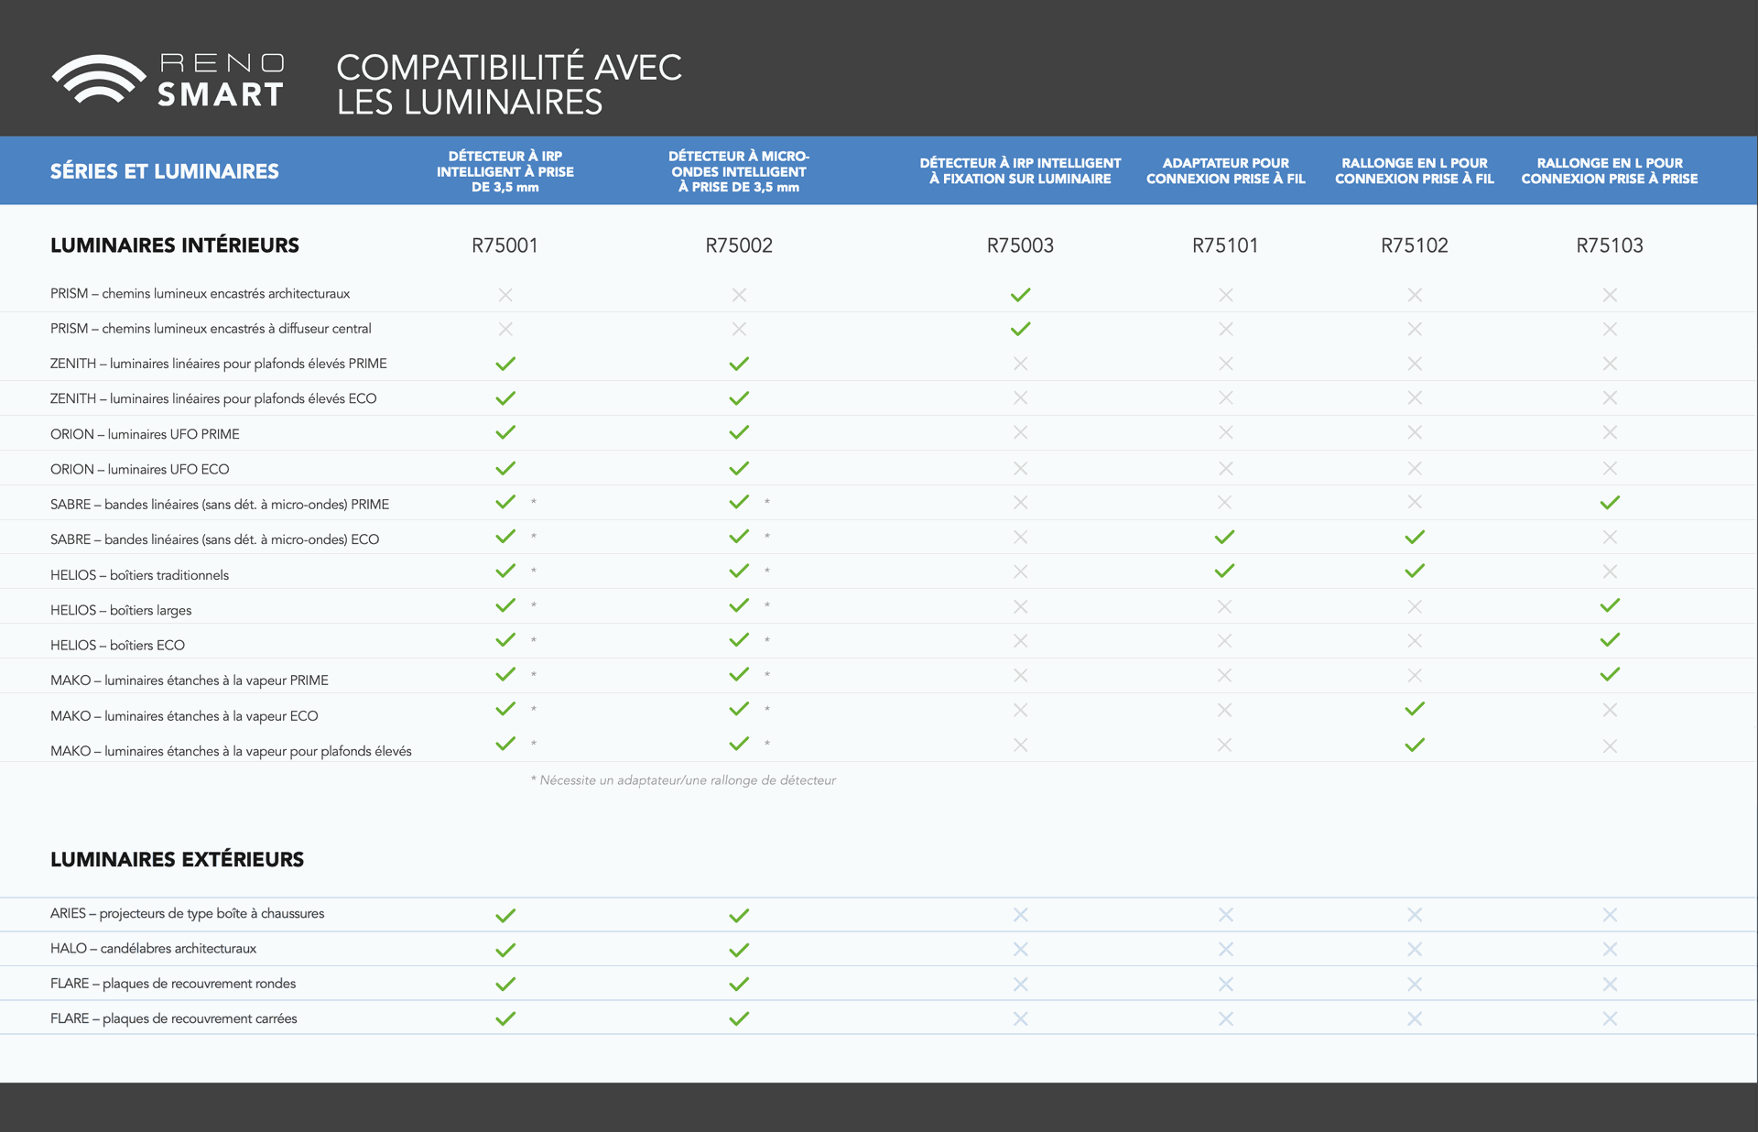Click the R75002 checkmark for HALO candélabres row
This screenshot has width=1758, height=1132.
click(739, 950)
